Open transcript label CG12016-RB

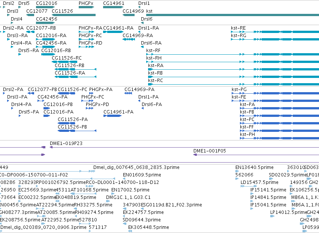[x=56, y=51]
